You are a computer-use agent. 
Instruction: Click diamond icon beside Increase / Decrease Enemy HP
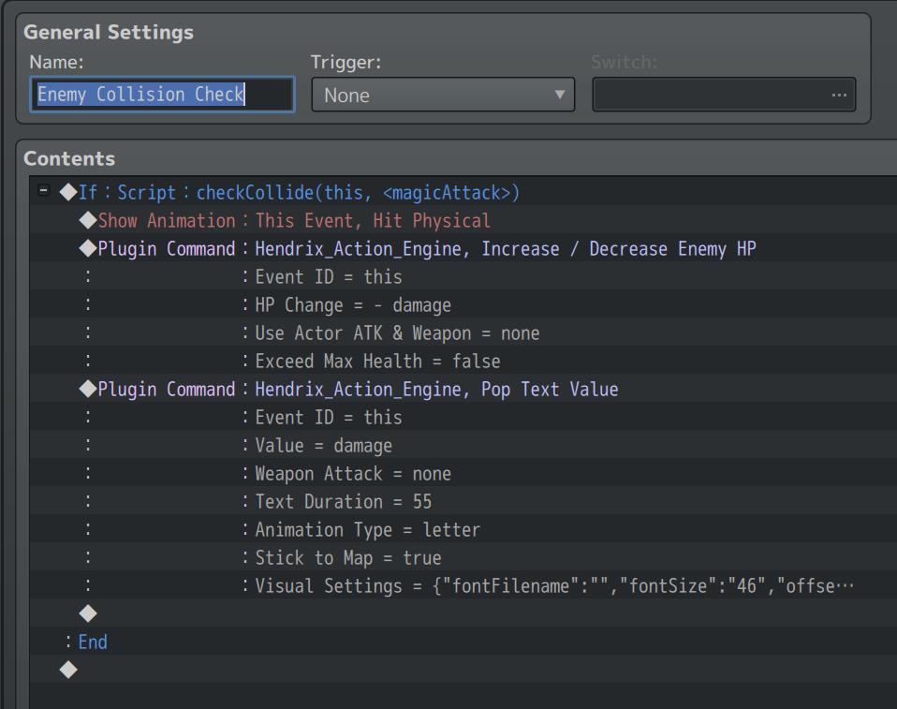(88, 248)
